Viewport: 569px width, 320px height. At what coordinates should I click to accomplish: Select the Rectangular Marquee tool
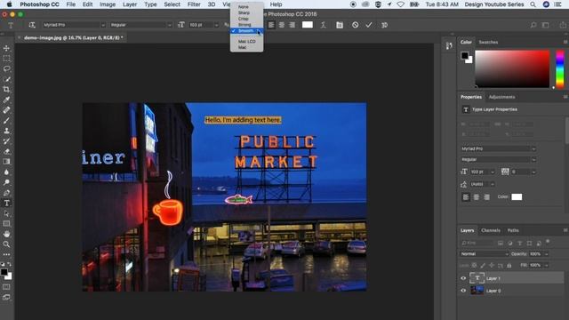pos(6,59)
